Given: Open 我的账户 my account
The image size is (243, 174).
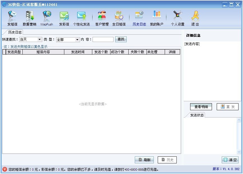Looking at the screenshot, I should pyautogui.click(x=157, y=18).
